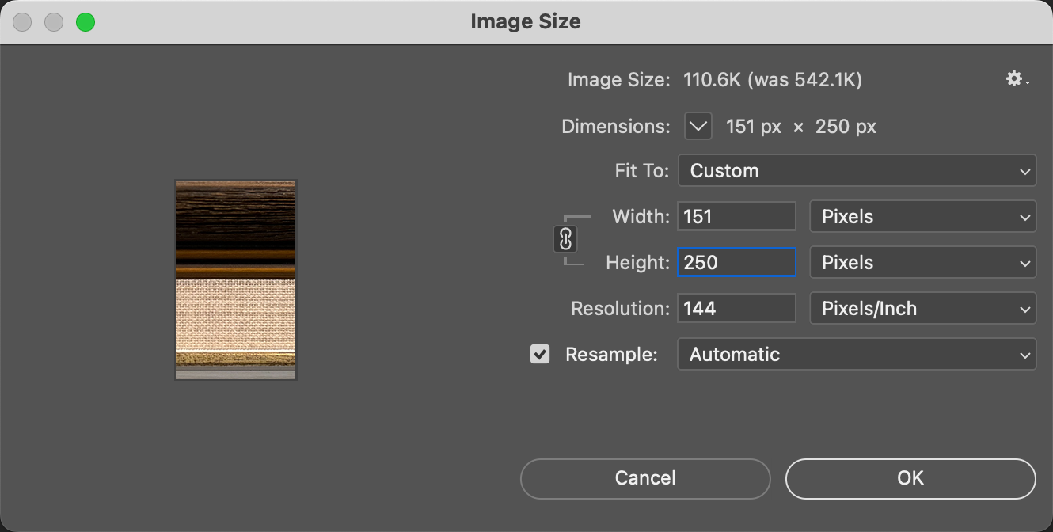The image size is (1053, 532).
Task: Toggle the constrain proportions link icon
Action: pyautogui.click(x=565, y=239)
